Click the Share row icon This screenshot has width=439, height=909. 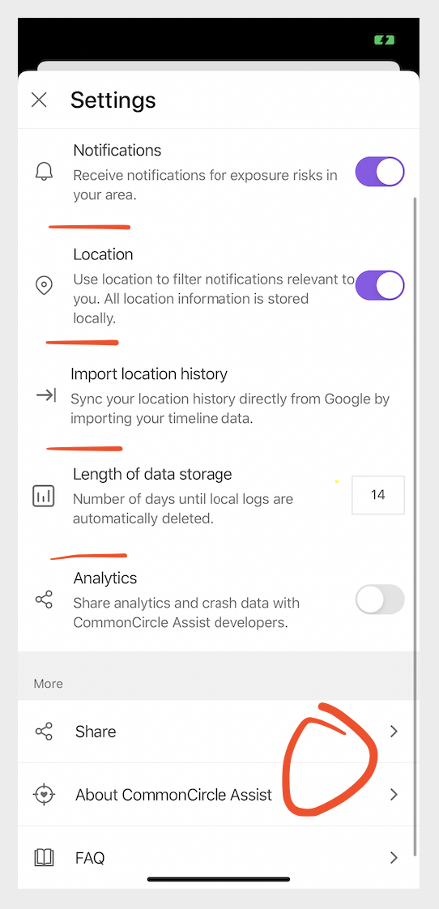click(x=44, y=732)
